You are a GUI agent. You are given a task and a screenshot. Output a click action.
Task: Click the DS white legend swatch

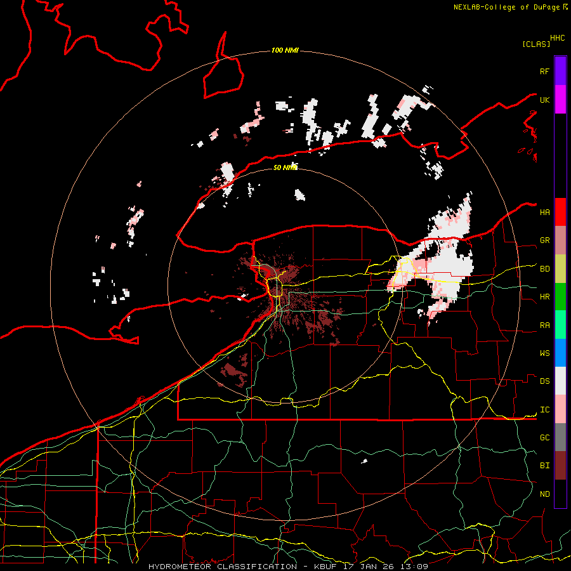[560, 381]
